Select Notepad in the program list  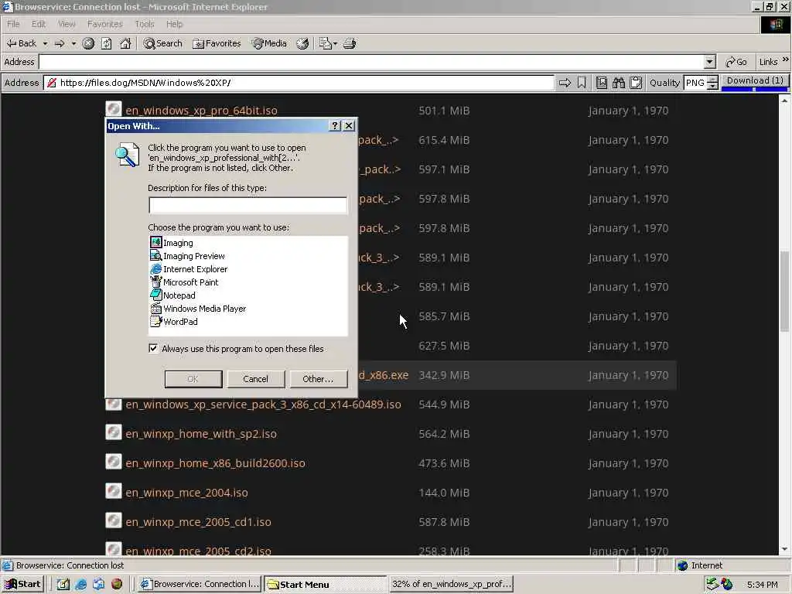[x=172, y=295]
